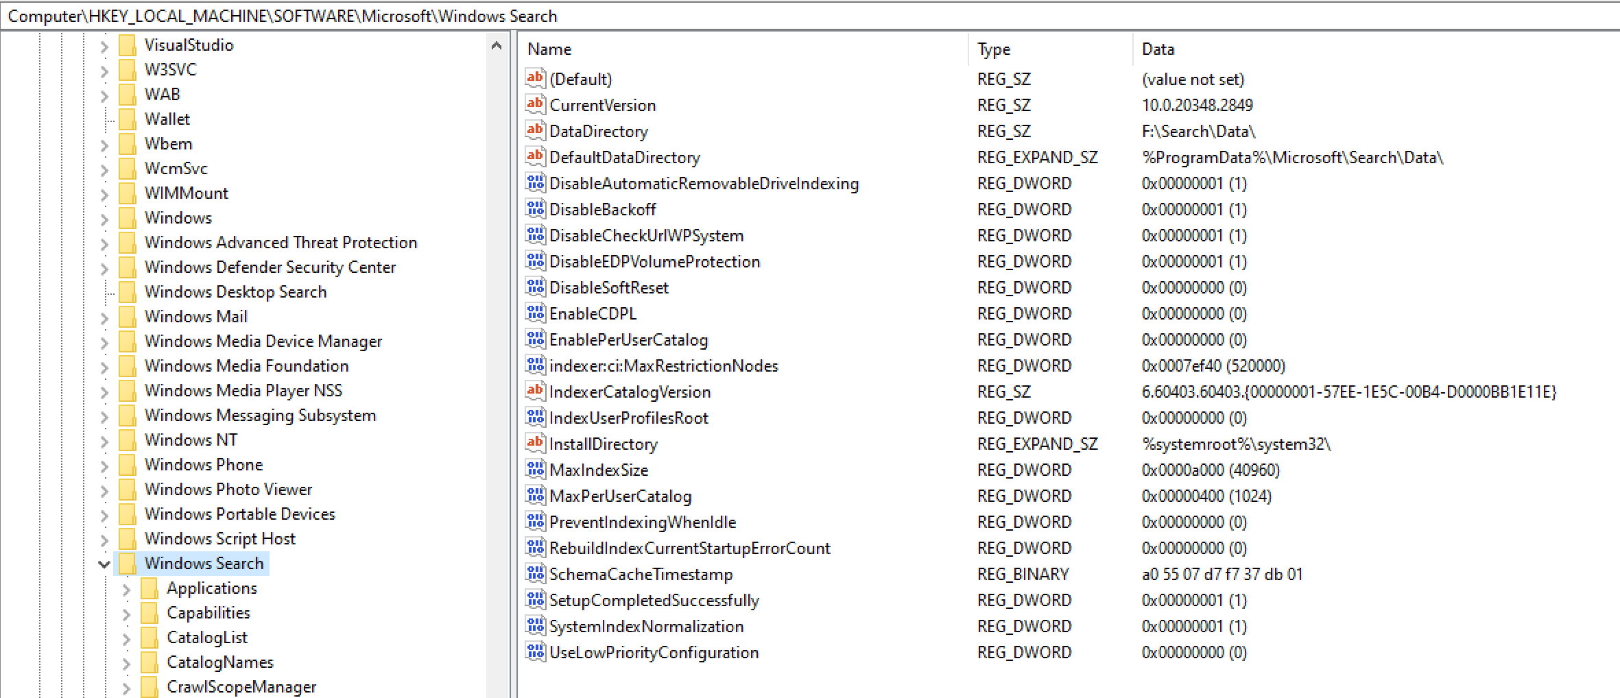This screenshot has width=1620, height=698.
Task: Click the DWORD icon beside DisableBackoff
Action: (x=536, y=208)
